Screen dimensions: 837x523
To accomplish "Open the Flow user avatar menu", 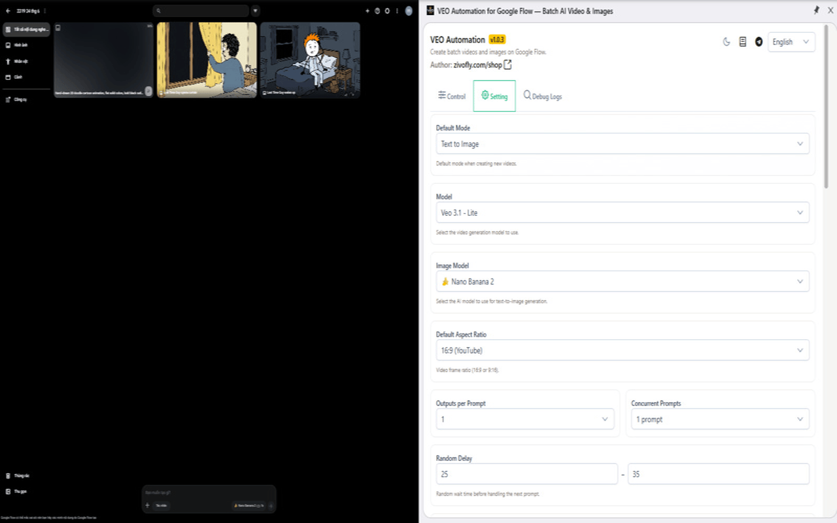I will (x=409, y=11).
